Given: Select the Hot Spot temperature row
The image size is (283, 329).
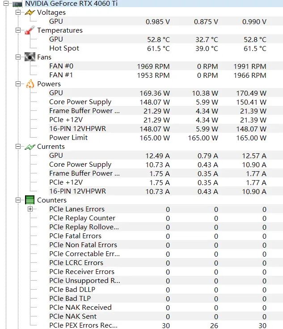Looking at the screenshot, I should pos(166,48).
